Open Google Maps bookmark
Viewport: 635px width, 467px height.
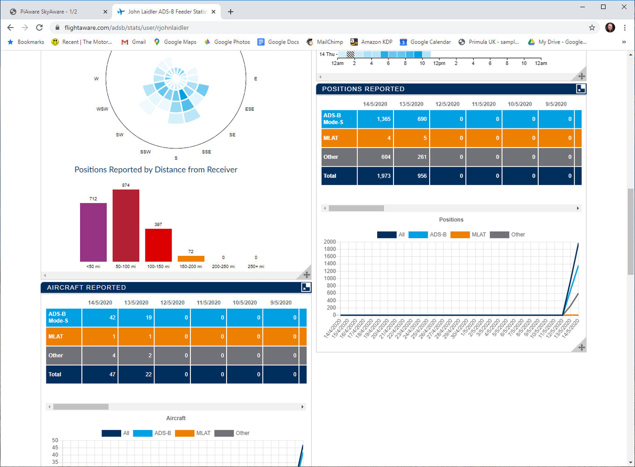pos(175,42)
